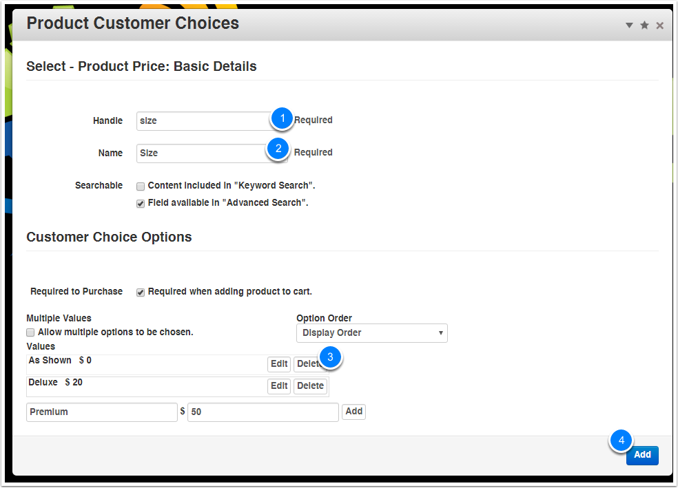Uncheck Field available in Advanced Search

click(x=141, y=204)
